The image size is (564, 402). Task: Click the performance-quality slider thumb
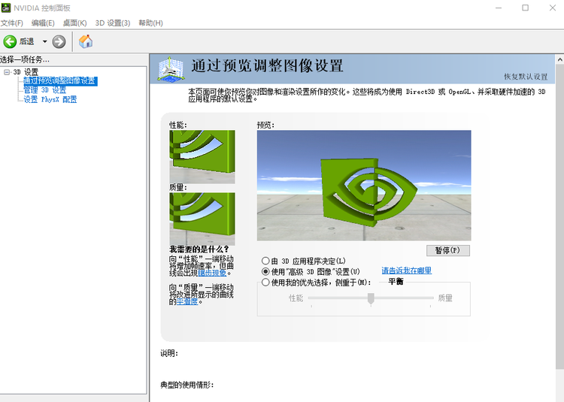(x=371, y=298)
